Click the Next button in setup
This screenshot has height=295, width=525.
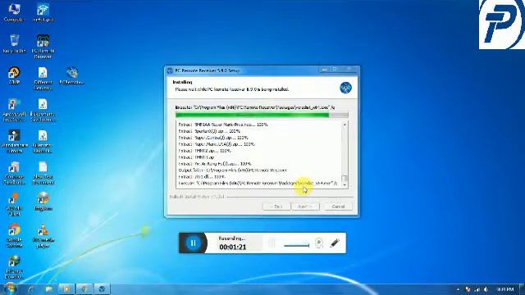coord(305,206)
